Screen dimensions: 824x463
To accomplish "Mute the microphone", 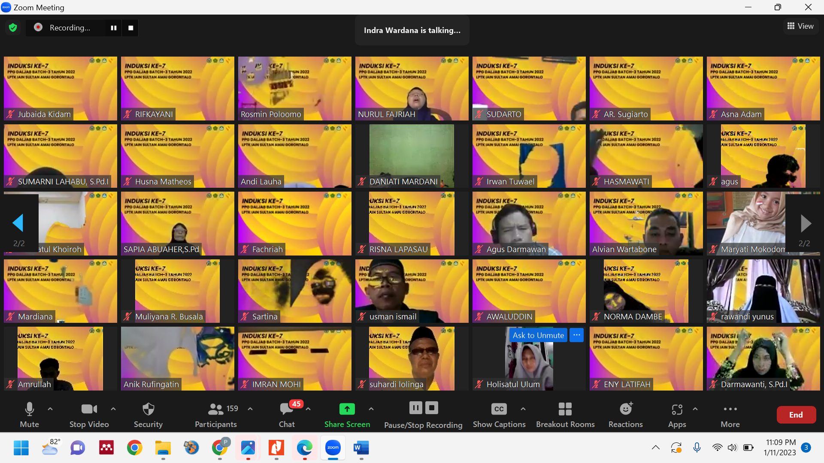I will tap(29, 414).
